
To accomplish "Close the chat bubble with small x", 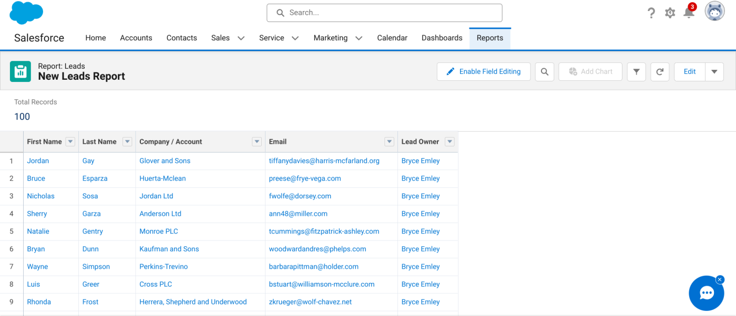I will click(720, 280).
